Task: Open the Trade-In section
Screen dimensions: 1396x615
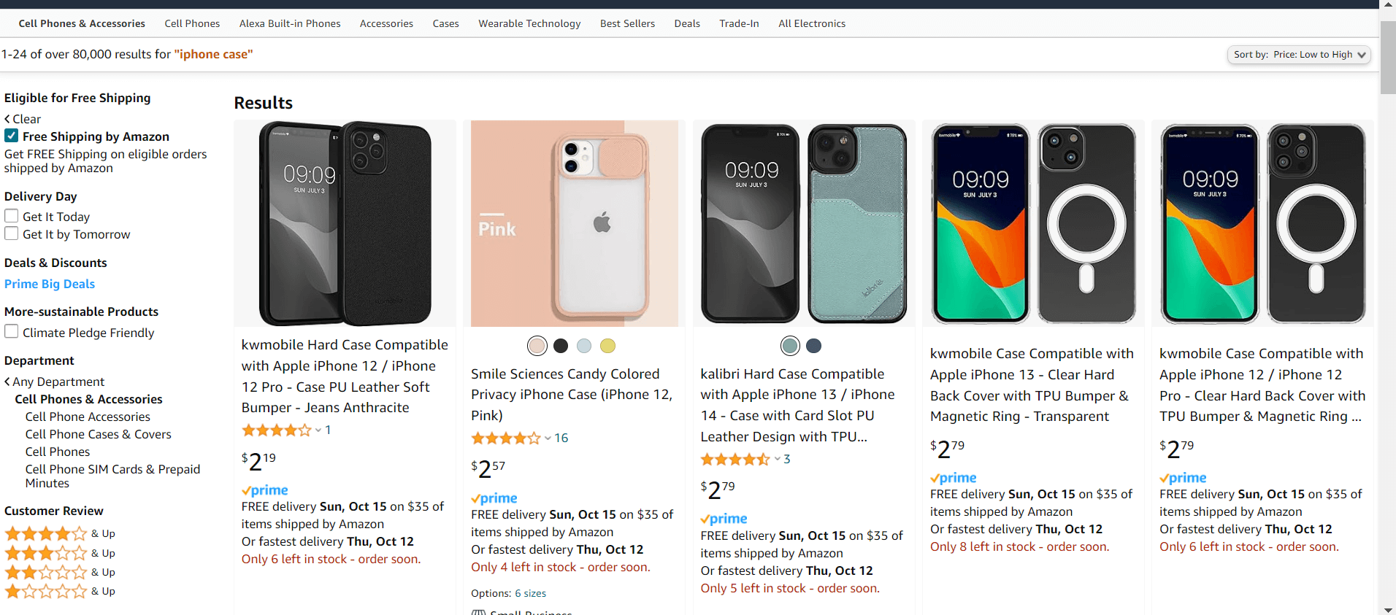Action: (738, 23)
